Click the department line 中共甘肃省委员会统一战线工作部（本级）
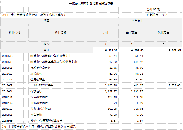Viewport: 183px width, 130px height. pyautogui.click(x=38, y=15)
